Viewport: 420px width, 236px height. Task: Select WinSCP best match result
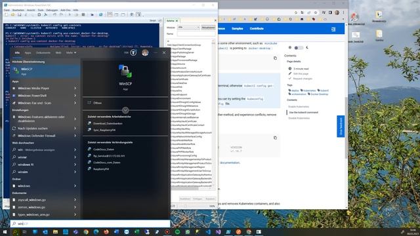(x=45, y=71)
